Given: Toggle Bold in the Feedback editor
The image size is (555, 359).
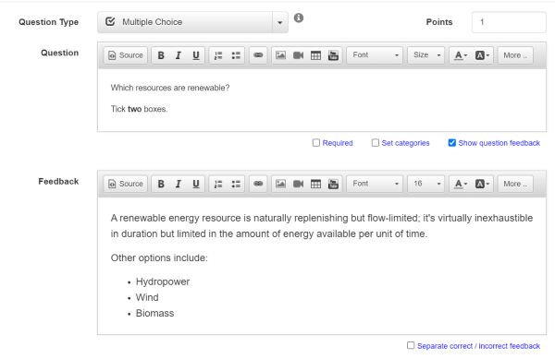Looking at the screenshot, I should coord(161,184).
